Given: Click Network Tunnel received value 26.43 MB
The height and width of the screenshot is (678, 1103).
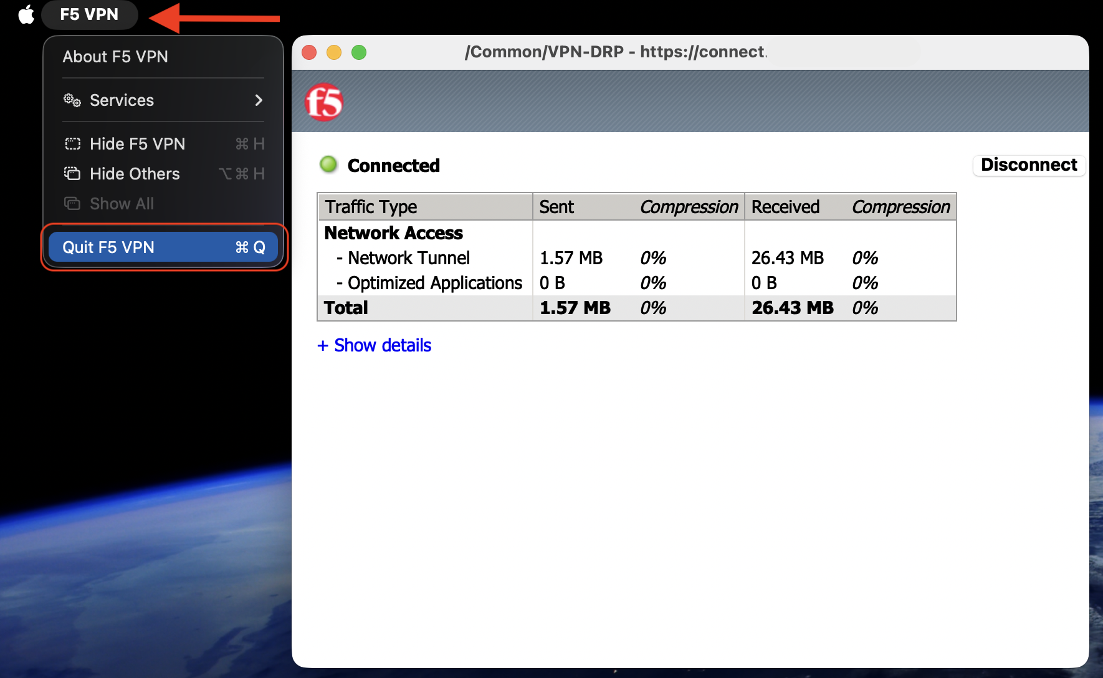Looking at the screenshot, I should [788, 258].
